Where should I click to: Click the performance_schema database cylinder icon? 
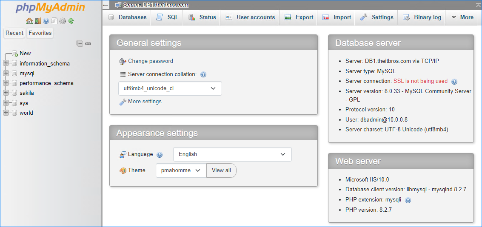[14, 83]
